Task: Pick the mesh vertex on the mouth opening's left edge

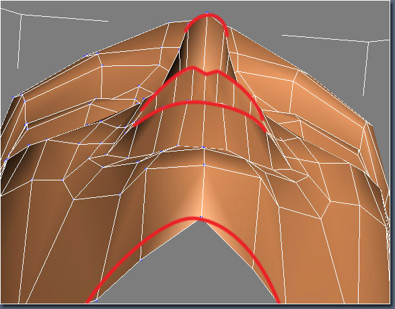Action: tap(141, 260)
